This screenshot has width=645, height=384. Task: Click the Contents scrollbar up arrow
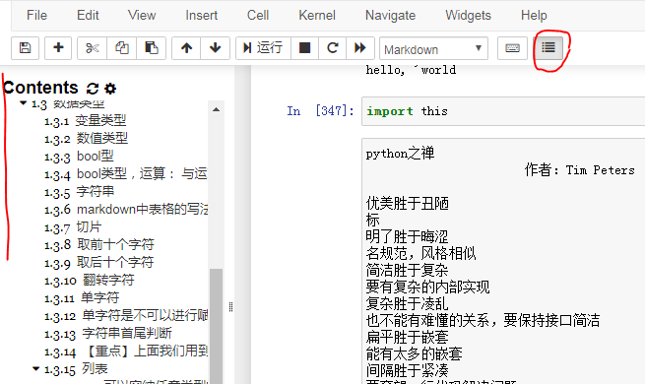click(216, 109)
